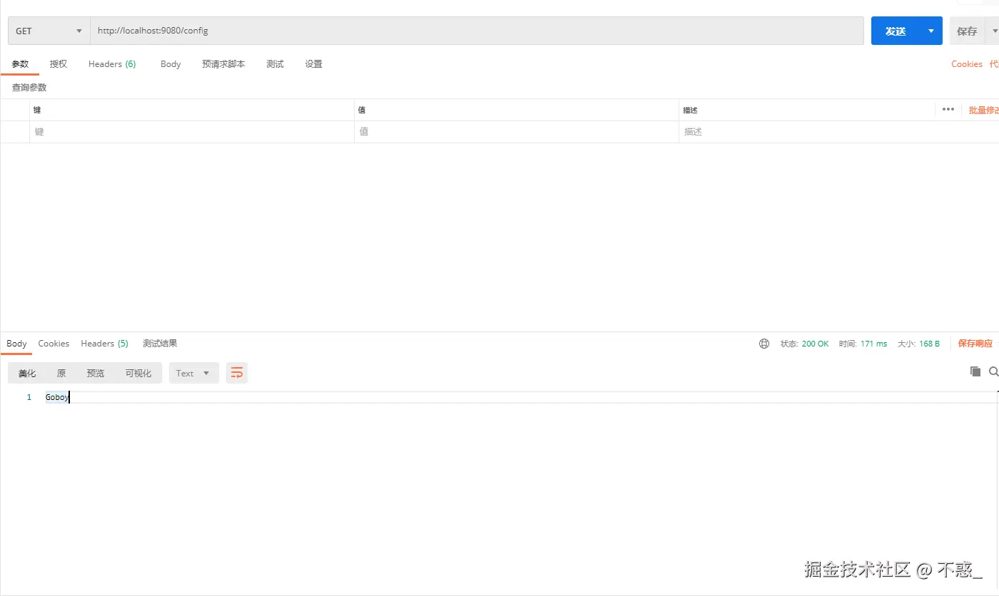Switch to the 预请求脚本 tab
Screen dimensions: 999x596
(223, 64)
